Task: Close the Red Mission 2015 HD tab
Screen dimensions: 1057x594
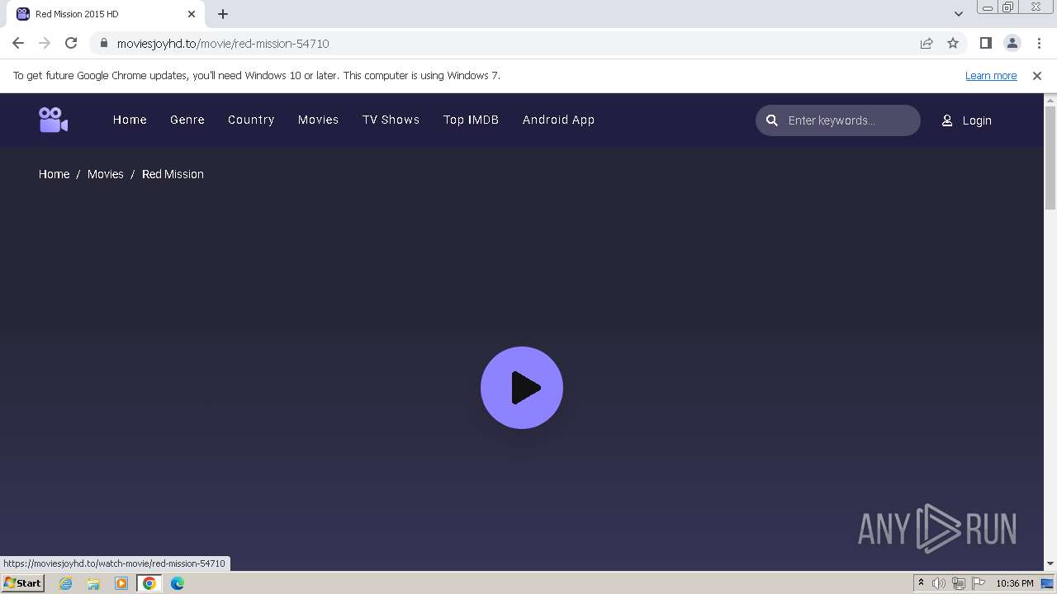Action: 192,14
